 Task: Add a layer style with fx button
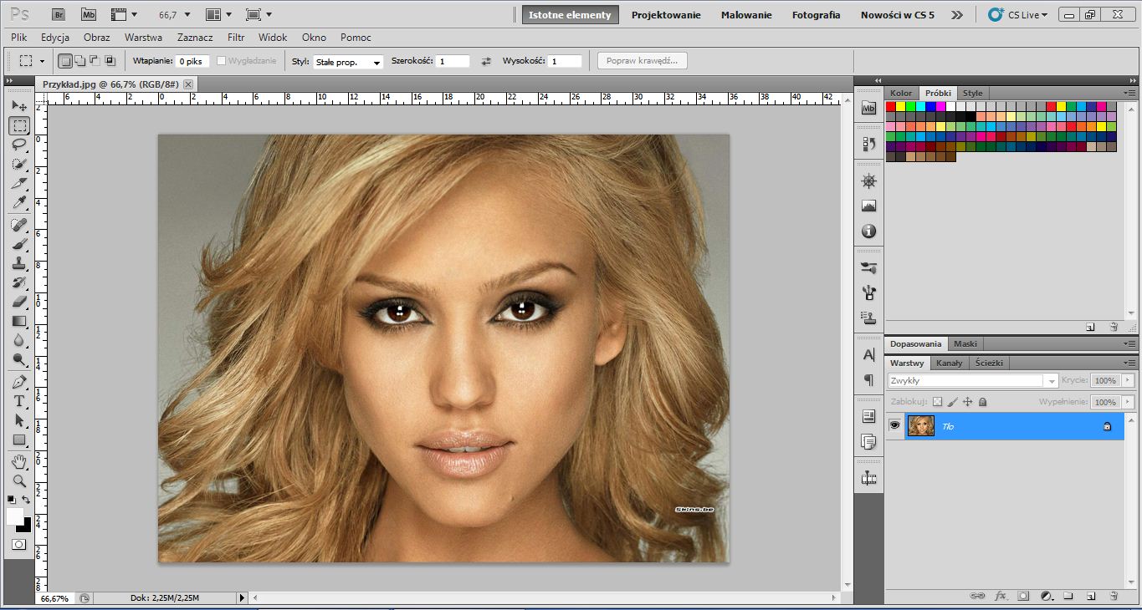1001,596
